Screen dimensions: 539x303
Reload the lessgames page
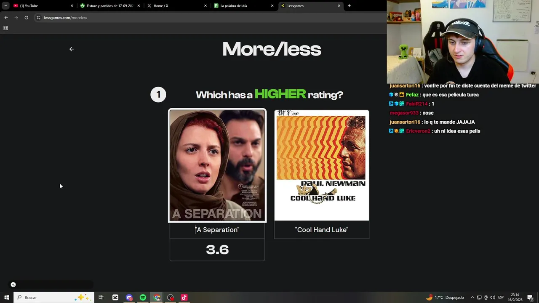tap(26, 18)
